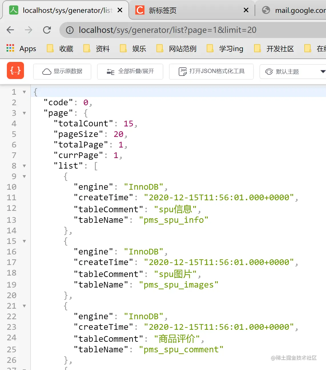
Task: Click the "InnoDB" value on line 16
Action: tap(144, 252)
